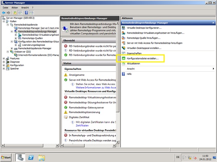Click the Virtuellen Desktoppool erstellen icon
This screenshot has width=217, height=162.
(x=123, y=48)
